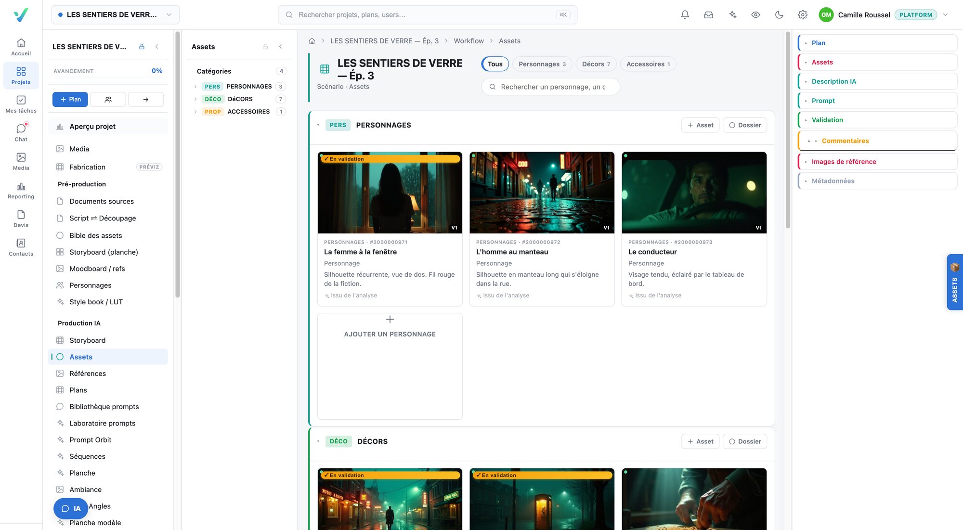Expand the PROP Accessoires category
This screenshot has height=530, width=963.
[x=195, y=112]
